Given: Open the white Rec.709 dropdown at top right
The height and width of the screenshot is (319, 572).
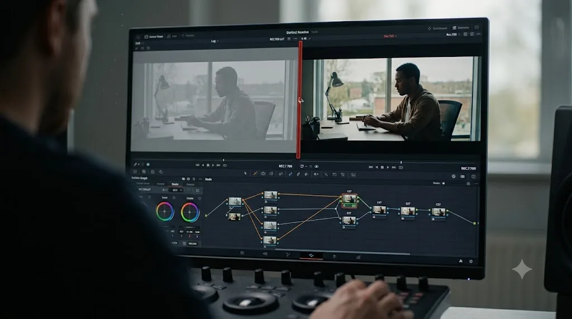Looking at the screenshot, I should point(453,35).
